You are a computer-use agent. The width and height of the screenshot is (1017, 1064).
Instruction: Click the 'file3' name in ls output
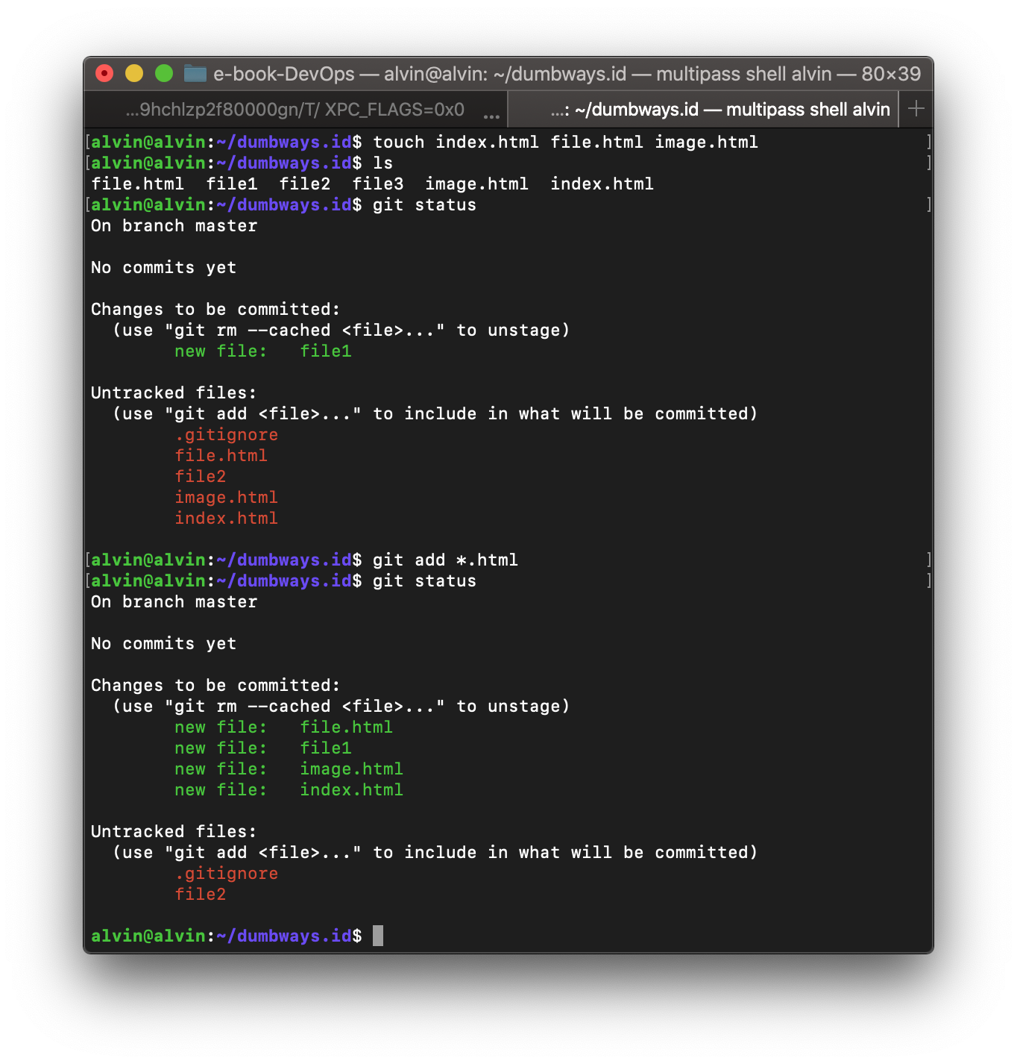coord(378,184)
